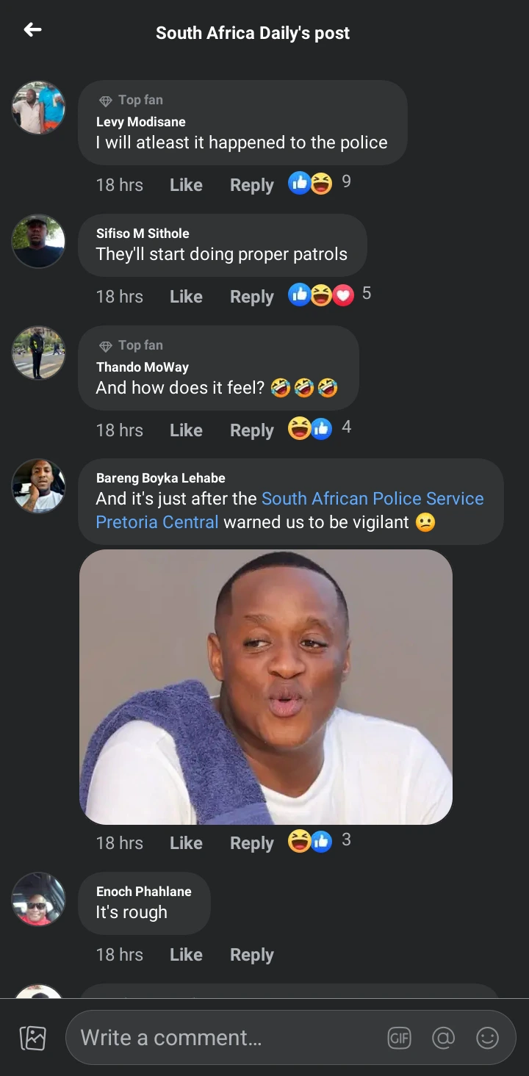This screenshot has height=1076, width=529.
Task: Like Levy Modisane's comment
Action: [186, 185]
